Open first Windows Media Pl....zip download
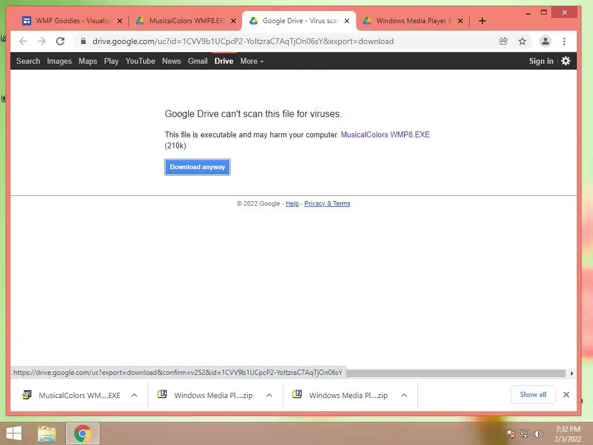 click(206, 395)
